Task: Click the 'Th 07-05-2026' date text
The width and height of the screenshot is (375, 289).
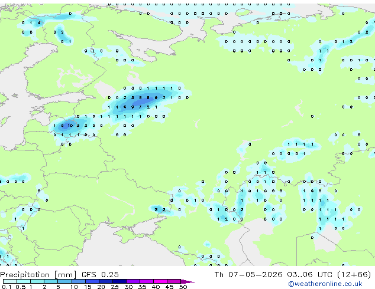Action: [x=248, y=274]
